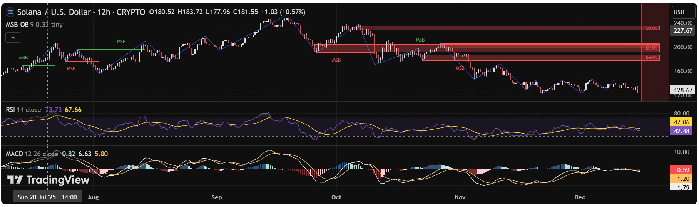Click the orange -1.20 MACD signal tag

(x=681, y=179)
